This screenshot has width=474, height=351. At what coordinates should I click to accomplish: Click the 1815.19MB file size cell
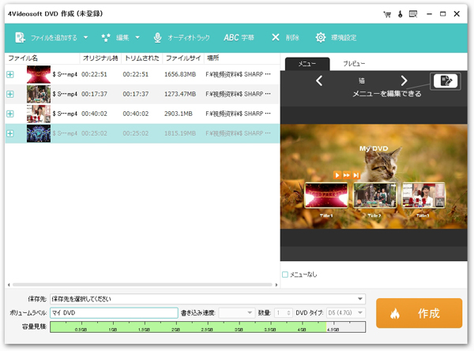tap(180, 133)
